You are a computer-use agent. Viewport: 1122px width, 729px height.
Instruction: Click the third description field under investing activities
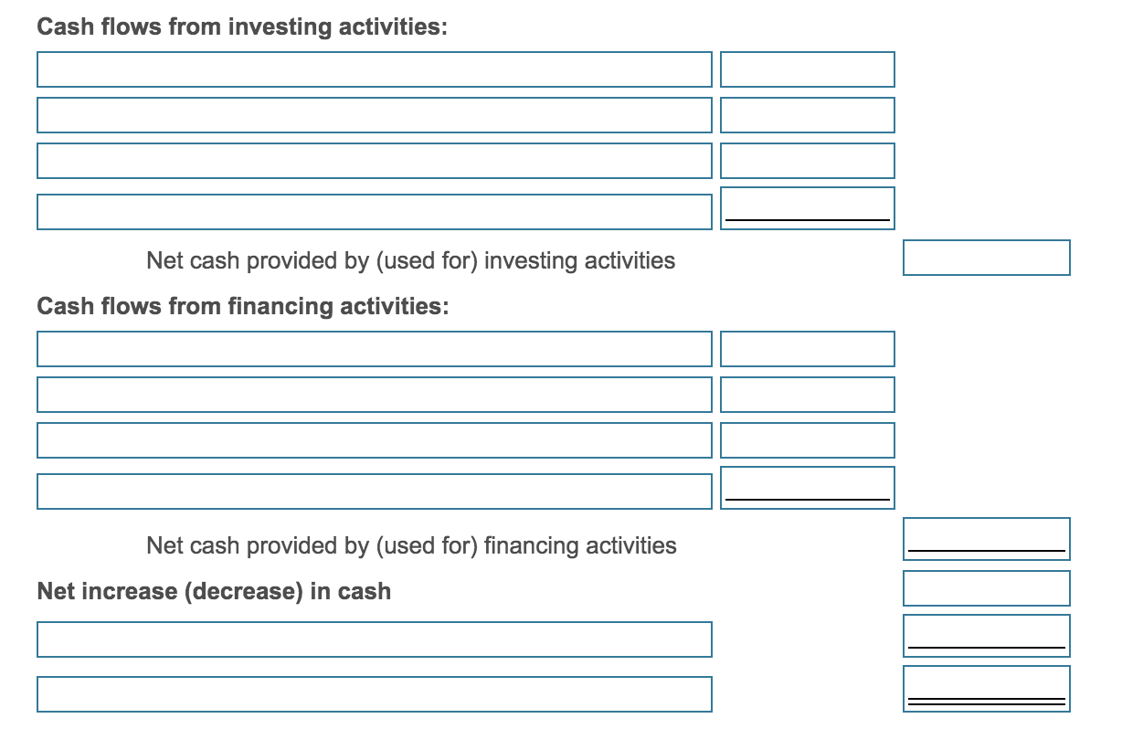(x=375, y=161)
